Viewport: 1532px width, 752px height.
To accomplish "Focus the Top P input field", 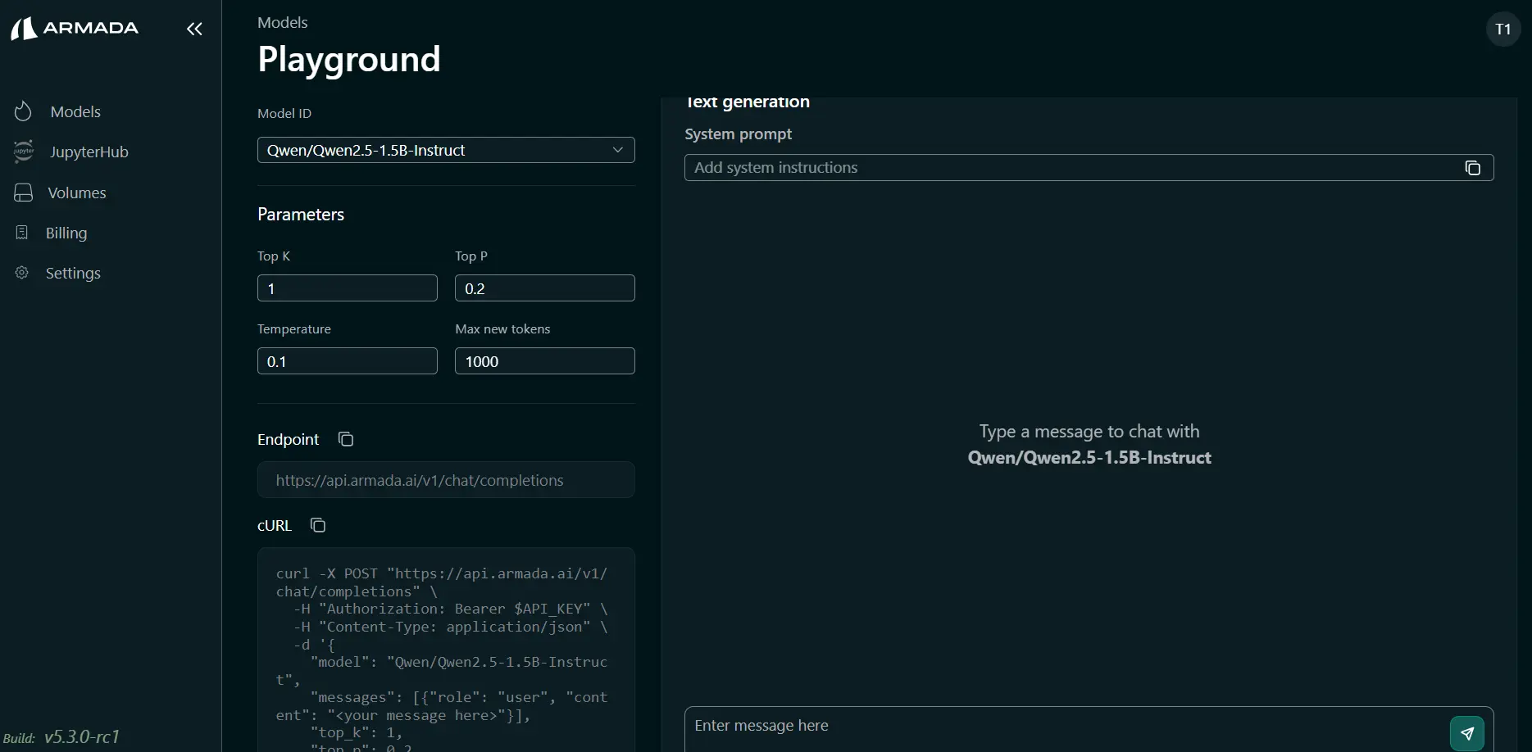I will 545,288.
